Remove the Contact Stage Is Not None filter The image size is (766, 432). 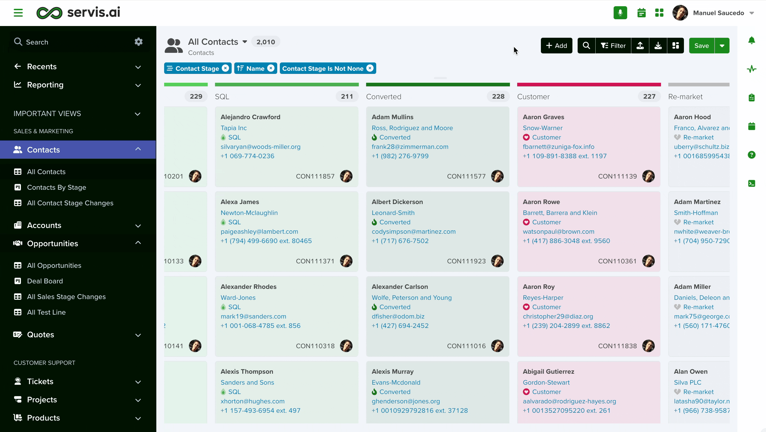coord(370,68)
